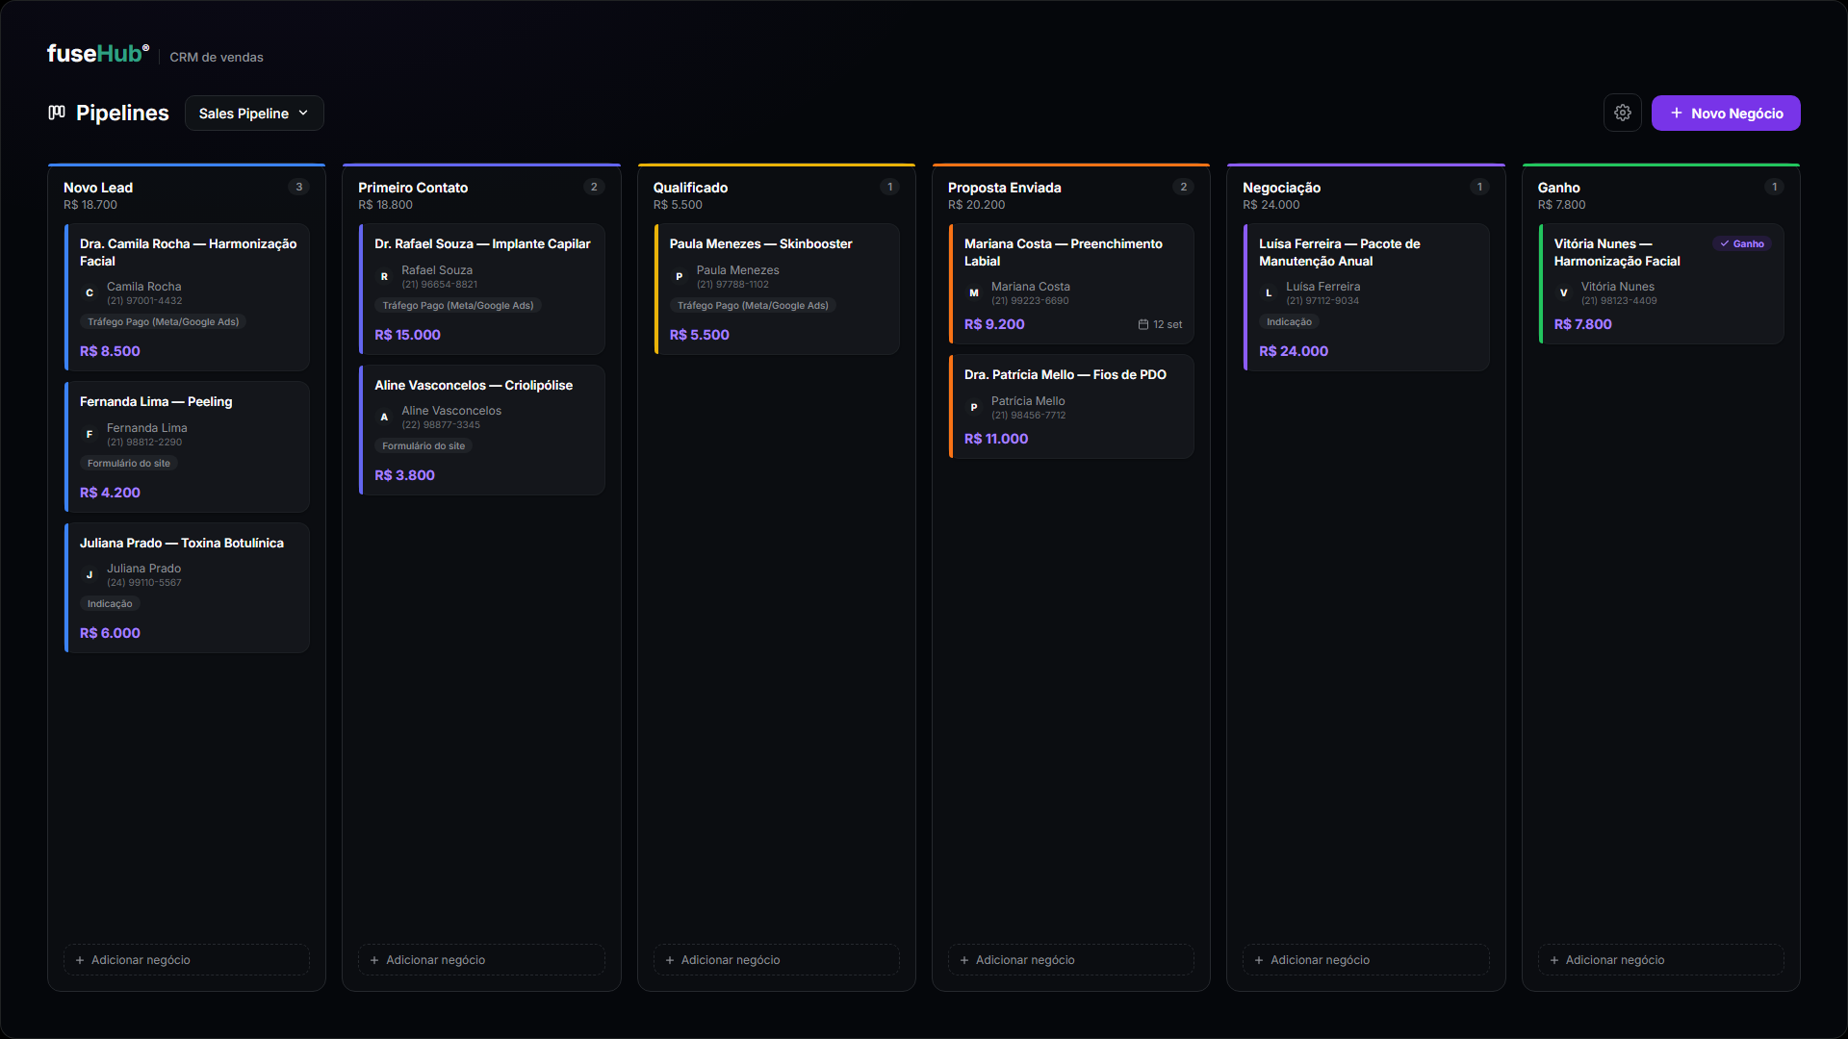The image size is (1848, 1039).
Task: Click Formulário do site tag on Aline card
Action: coord(423,445)
